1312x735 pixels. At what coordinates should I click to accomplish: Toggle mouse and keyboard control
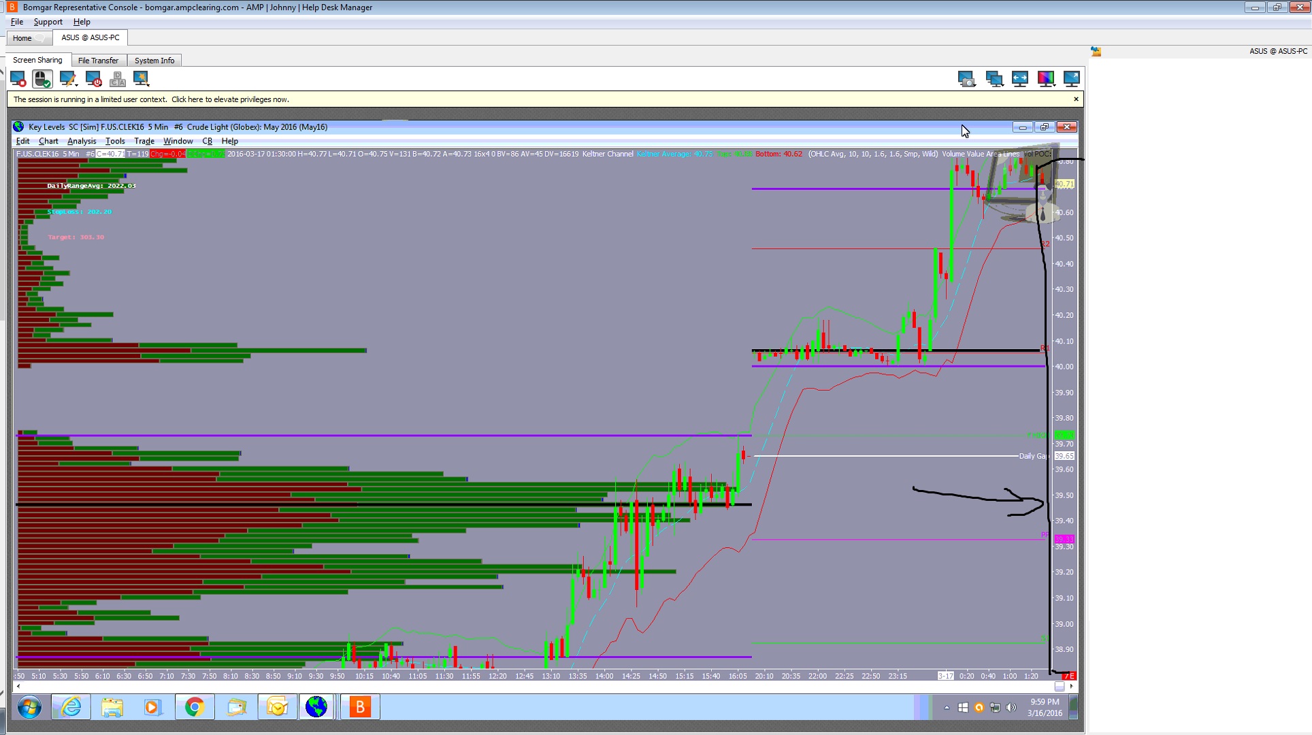pos(42,80)
